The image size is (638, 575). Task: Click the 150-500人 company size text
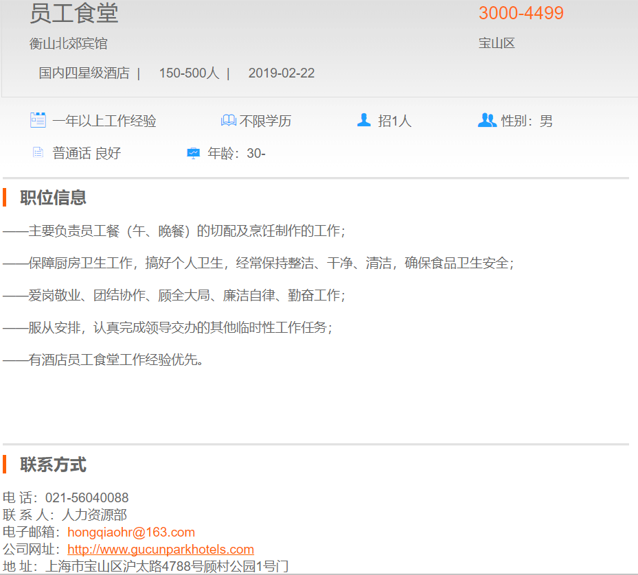pos(189,73)
